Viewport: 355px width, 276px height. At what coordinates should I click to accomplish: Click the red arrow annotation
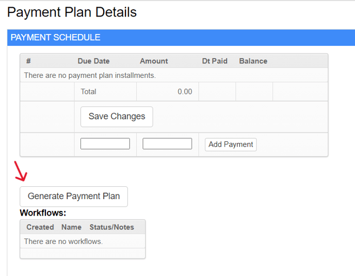click(x=21, y=172)
